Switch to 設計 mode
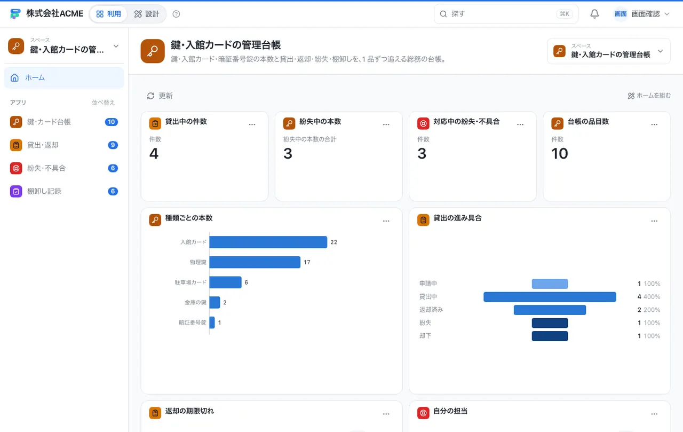The width and height of the screenshot is (683, 432). pos(147,14)
